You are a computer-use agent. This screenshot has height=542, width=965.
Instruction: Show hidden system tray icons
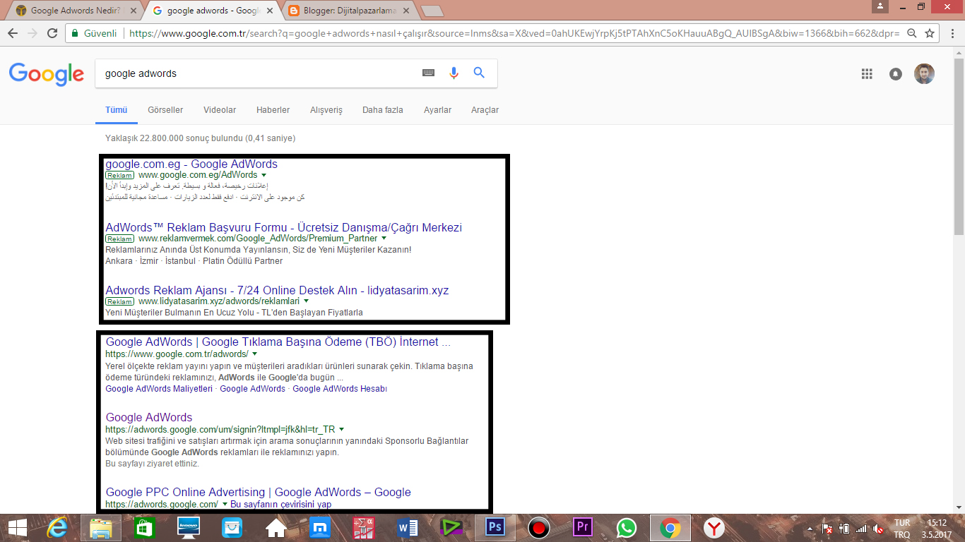click(x=810, y=528)
